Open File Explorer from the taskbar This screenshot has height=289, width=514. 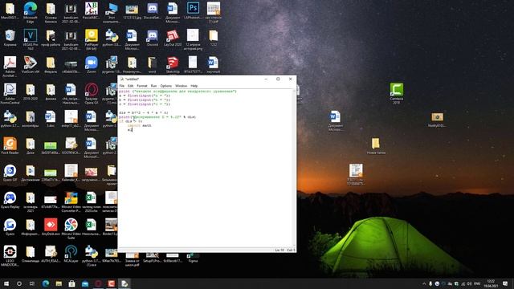[59, 283]
